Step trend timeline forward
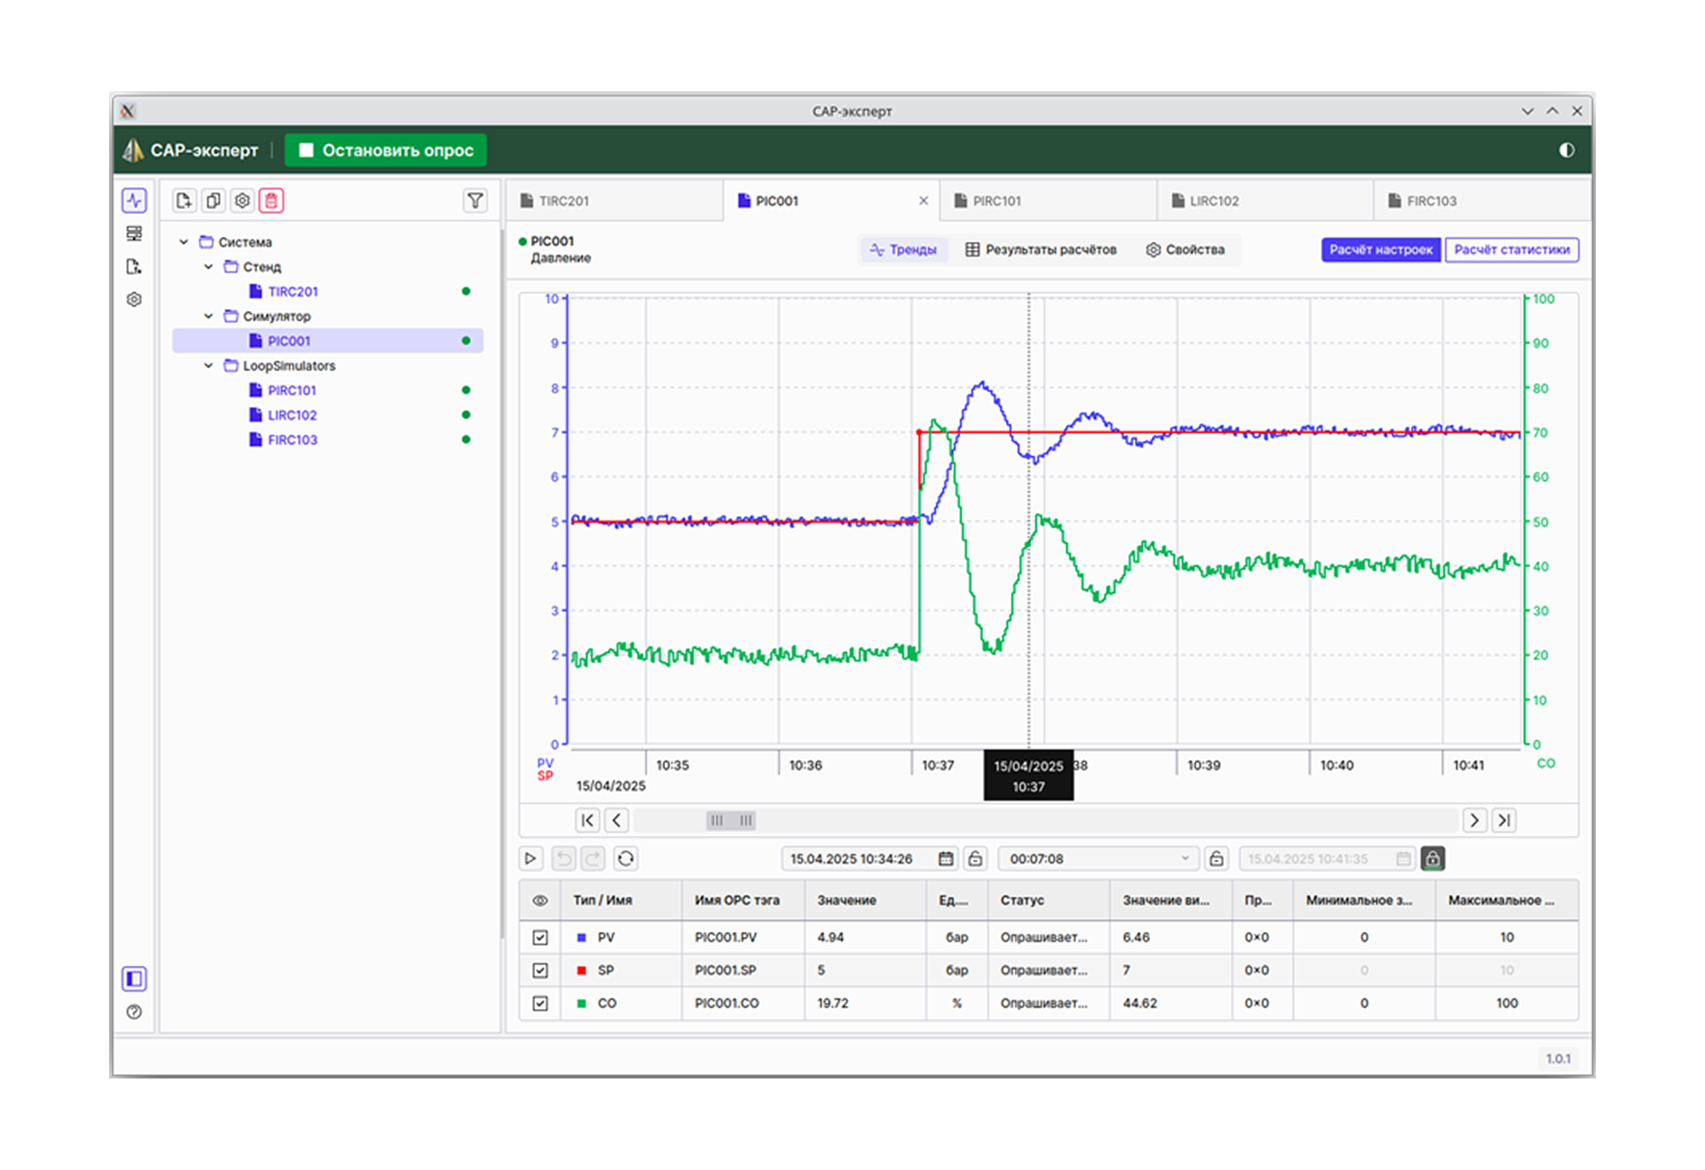Image resolution: width=1705 pixels, height=1170 pixels. (1475, 820)
